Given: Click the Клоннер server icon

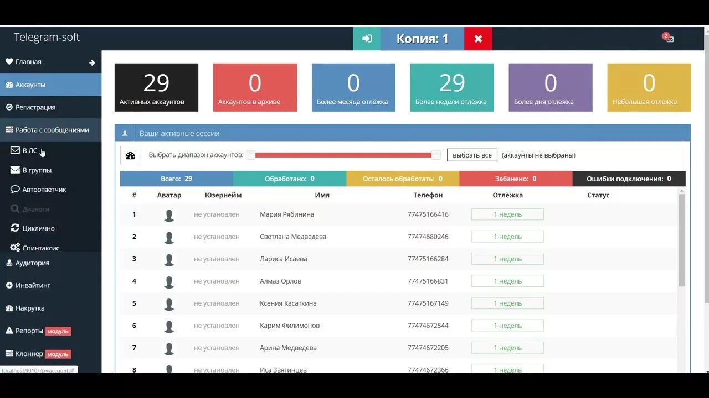Looking at the screenshot, I should coord(9,354).
